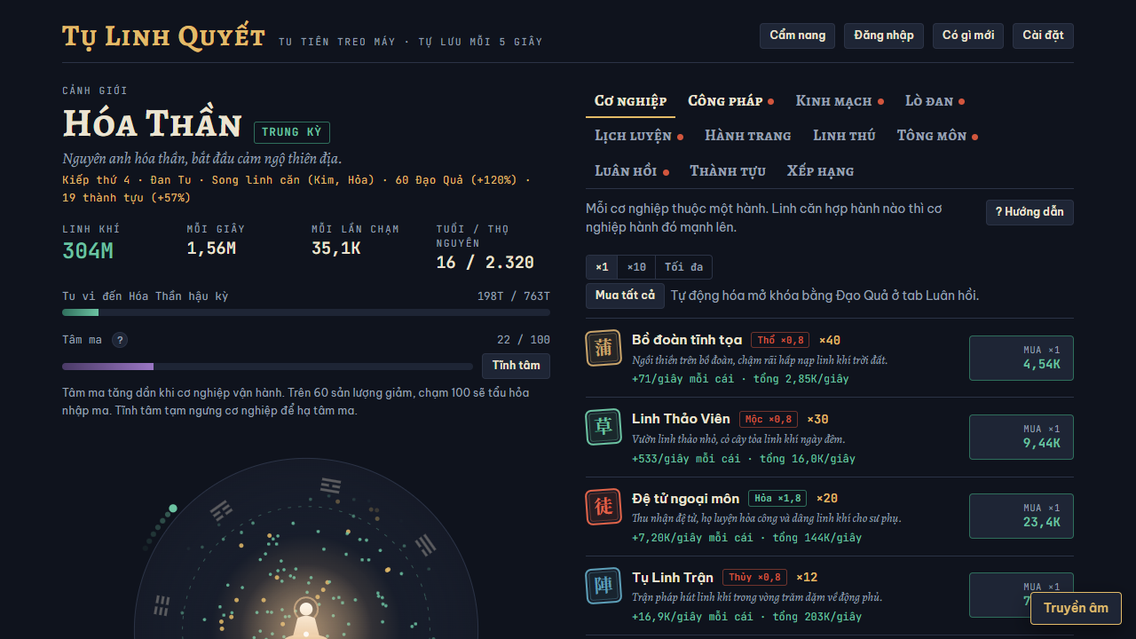Screen dimensions: 1136x639
Task: Open the Luân hồi tab
Action: (631, 171)
